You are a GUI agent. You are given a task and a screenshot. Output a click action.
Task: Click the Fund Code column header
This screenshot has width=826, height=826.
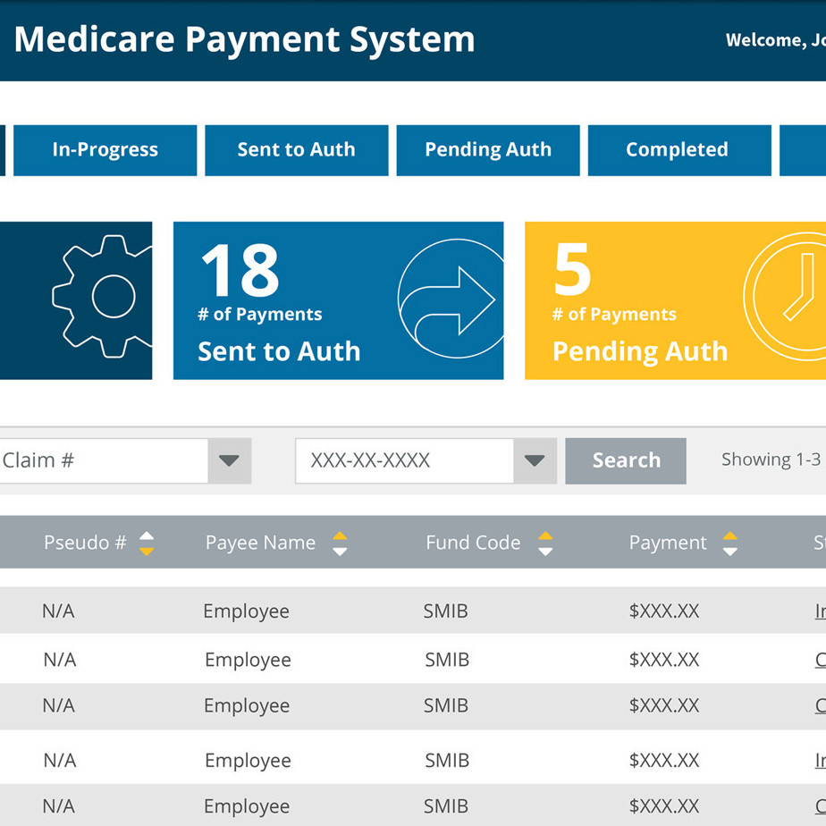coord(473,543)
